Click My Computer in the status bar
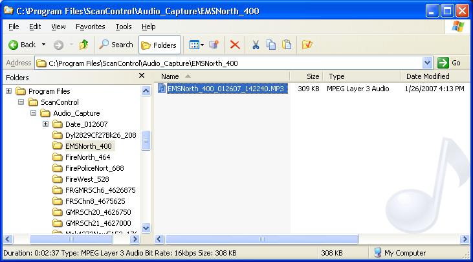 pos(400,253)
